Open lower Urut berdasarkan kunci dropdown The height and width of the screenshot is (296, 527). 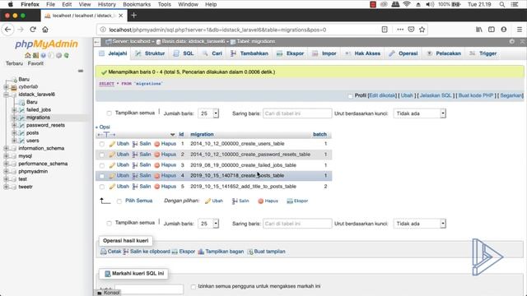tap(419, 224)
